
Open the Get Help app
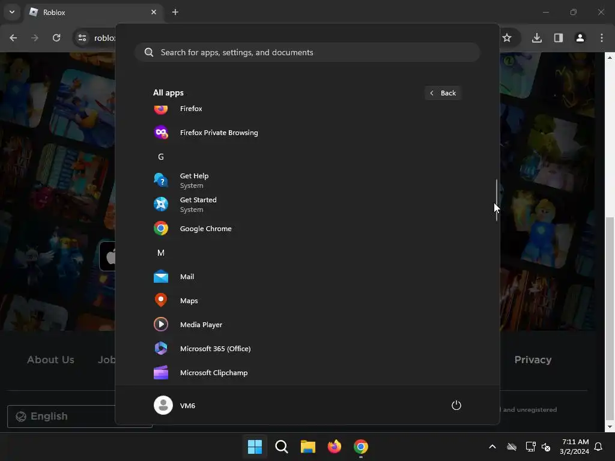307,180
